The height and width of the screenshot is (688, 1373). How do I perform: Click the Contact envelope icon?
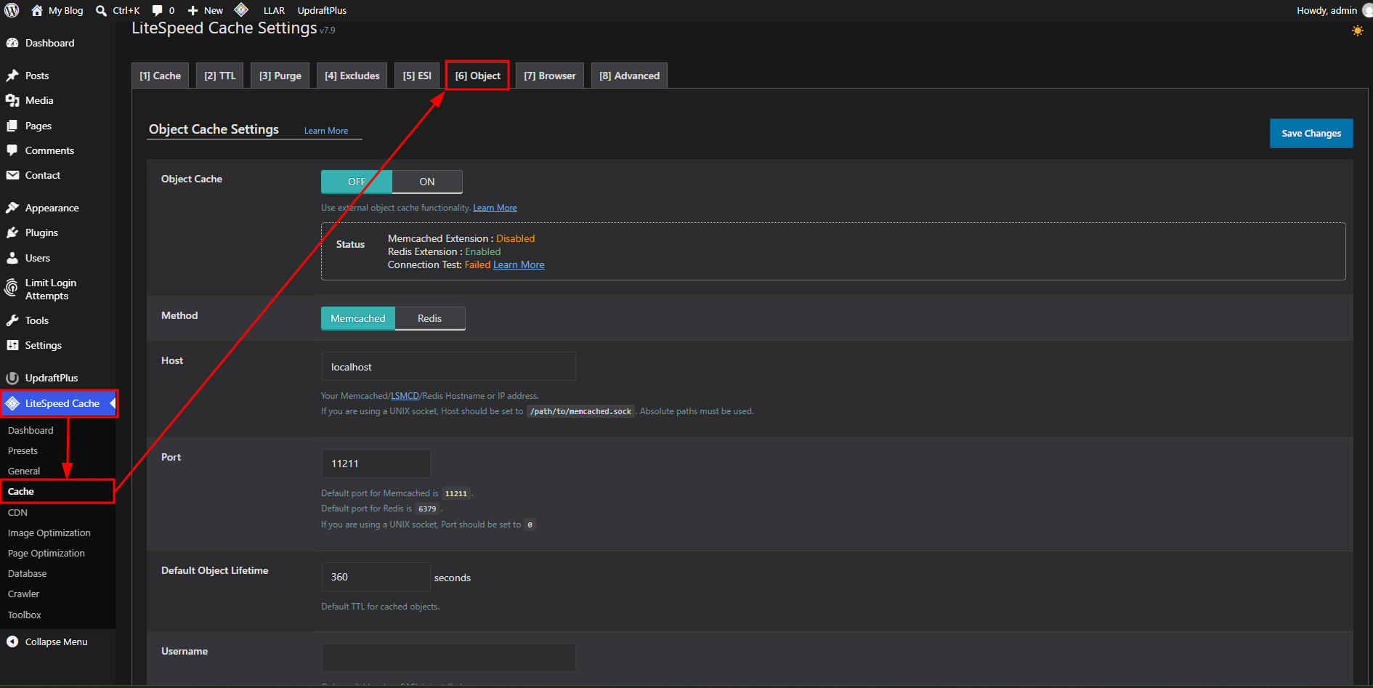point(12,175)
